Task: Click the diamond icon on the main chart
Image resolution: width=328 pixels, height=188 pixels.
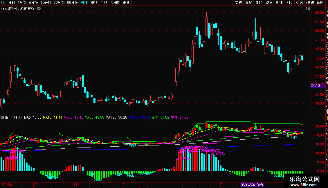Action: (x=302, y=9)
